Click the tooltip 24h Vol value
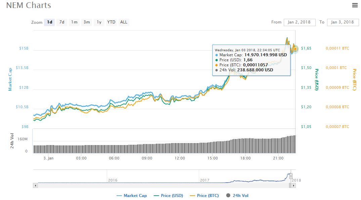 click(255, 70)
